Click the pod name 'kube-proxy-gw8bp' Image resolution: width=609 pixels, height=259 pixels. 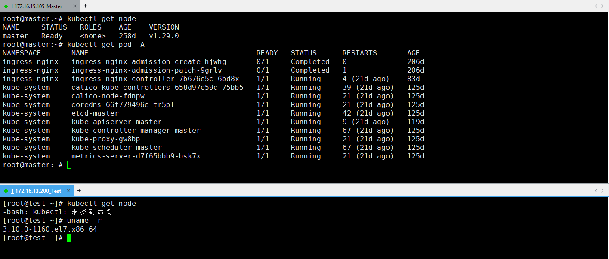[106, 139]
